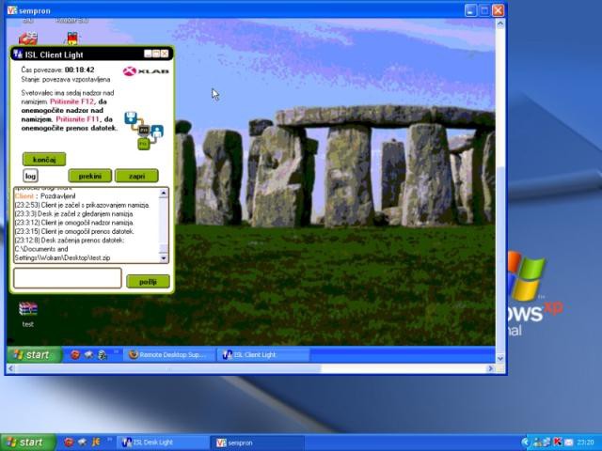Click the 'končaj' button in ISL Client Light

point(44,159)
